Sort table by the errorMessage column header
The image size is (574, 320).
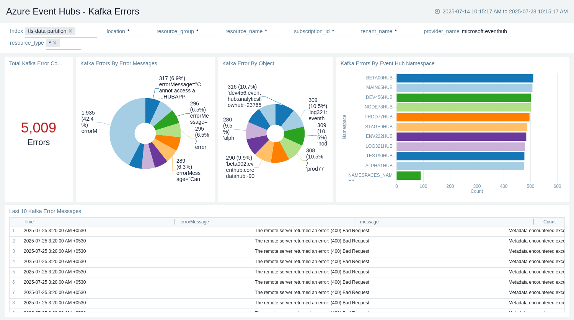click(x=195, y=222)
